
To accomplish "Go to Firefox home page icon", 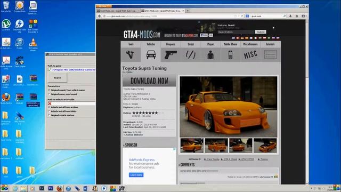I will [x=297, y=16].
